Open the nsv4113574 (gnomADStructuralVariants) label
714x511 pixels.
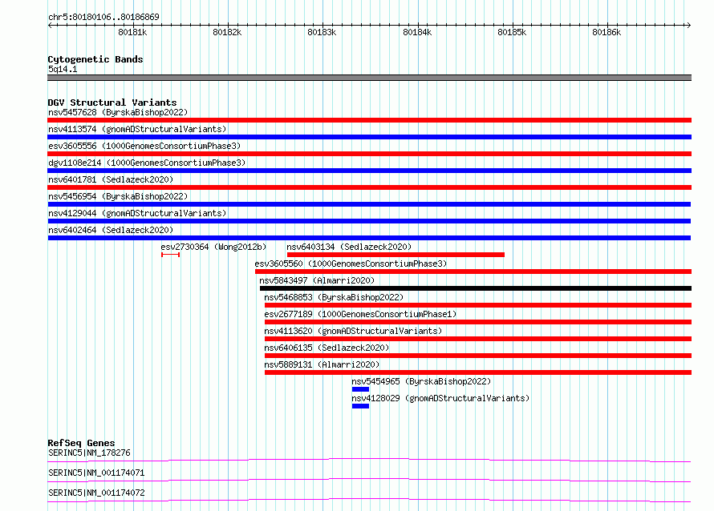[137, 129]
